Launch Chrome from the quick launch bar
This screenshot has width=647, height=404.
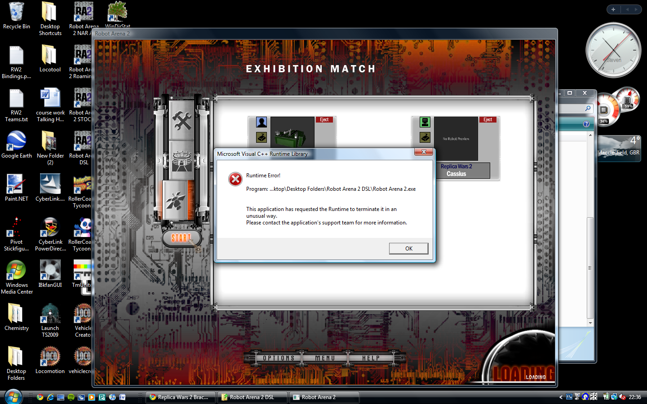click(x=40, y=397)
